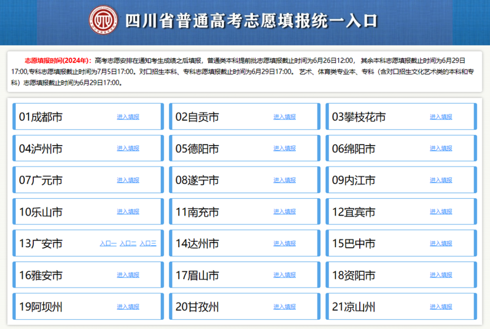Open 进入填报 for 01成都市
Image resolution: width=490 pixels, height=329 pixels.
(x=127, y=117)
